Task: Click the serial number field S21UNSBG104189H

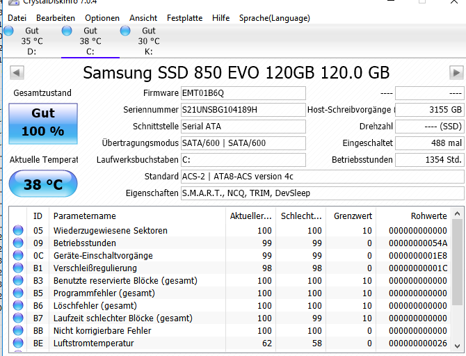Action: [x=243, y=110]
